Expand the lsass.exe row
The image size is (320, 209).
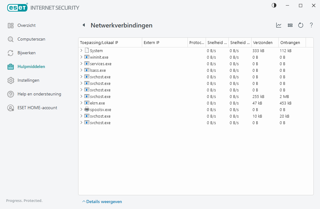81,70
